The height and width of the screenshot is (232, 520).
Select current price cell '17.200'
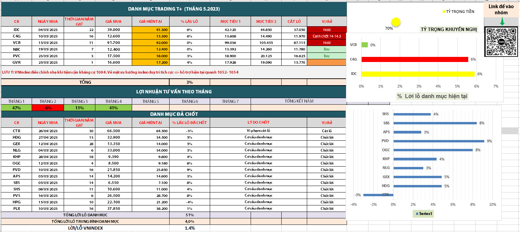(151, 62)
